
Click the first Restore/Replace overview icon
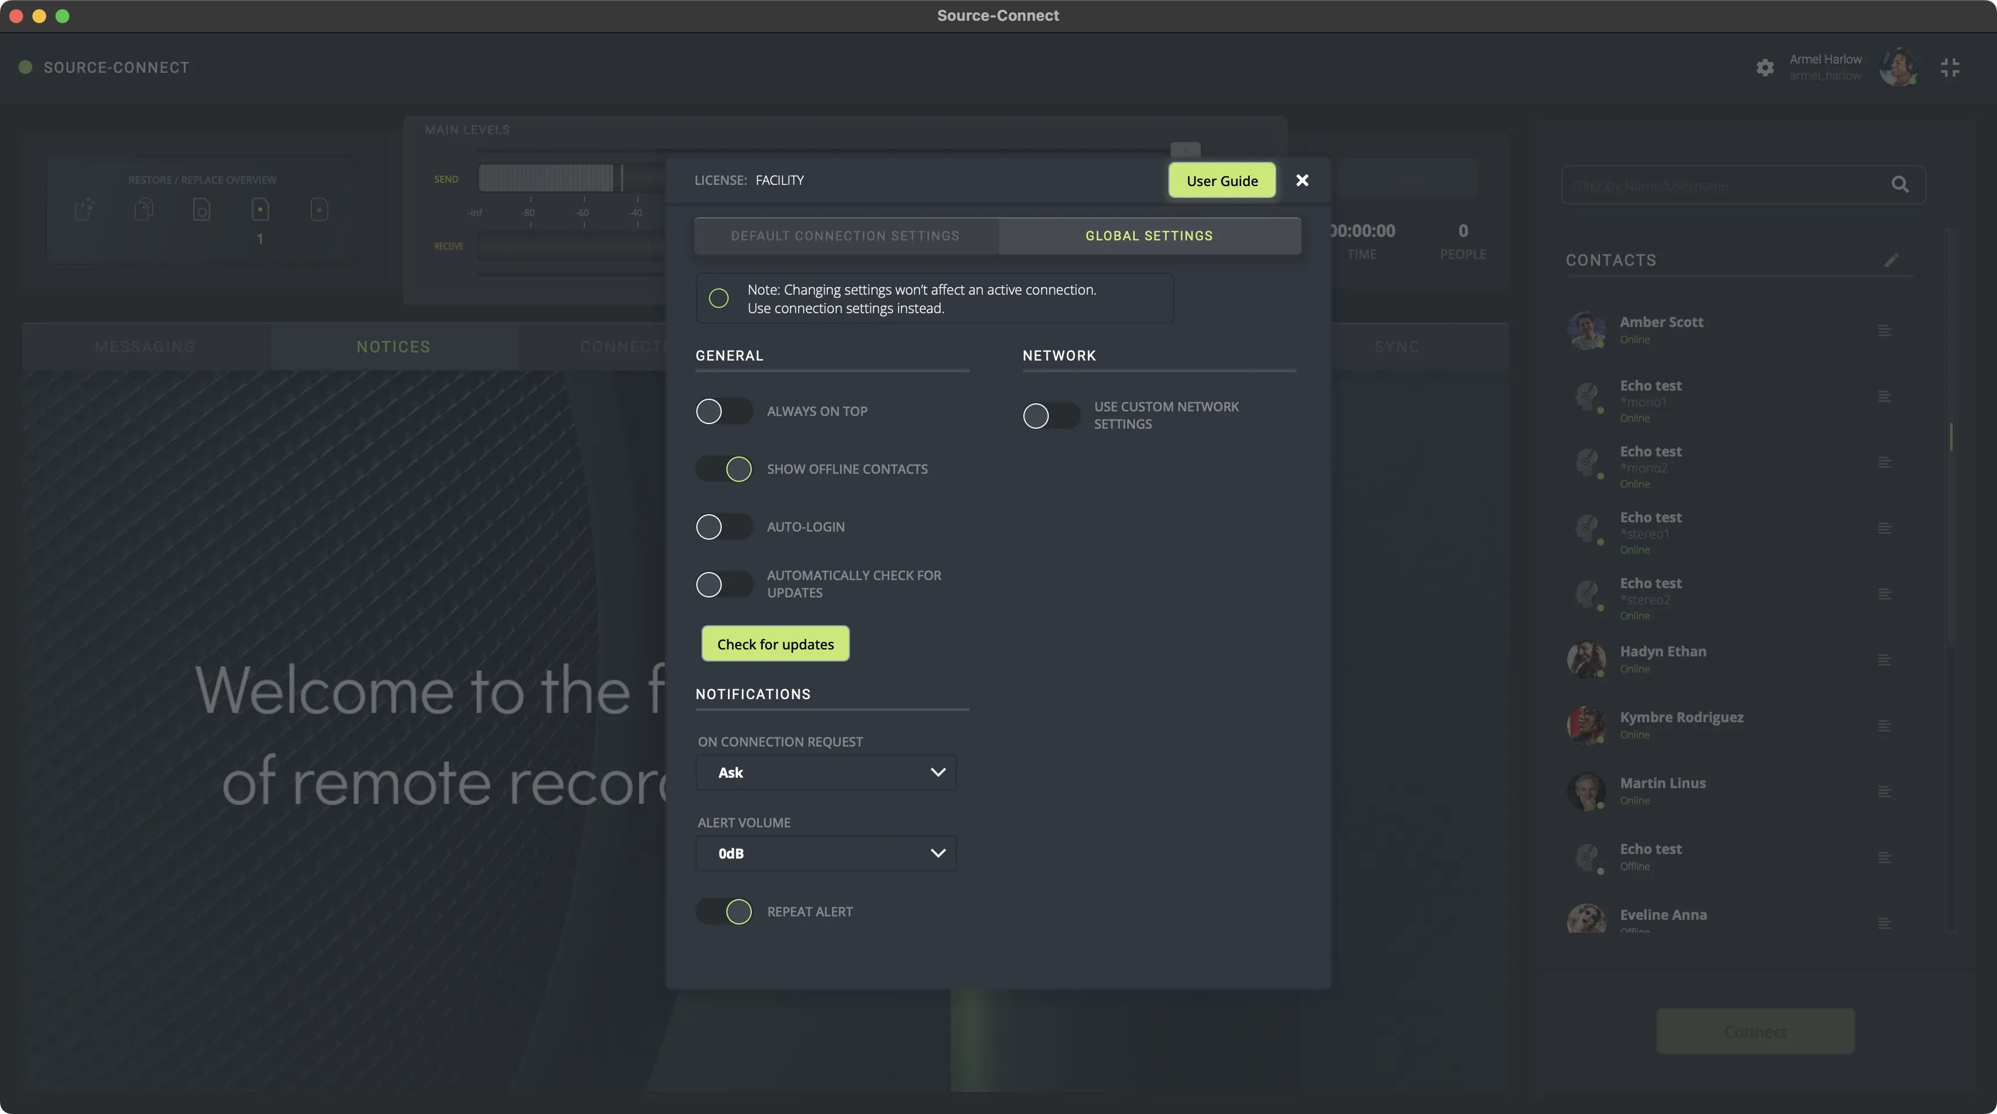pyautogui.click(x=84, y=209)
